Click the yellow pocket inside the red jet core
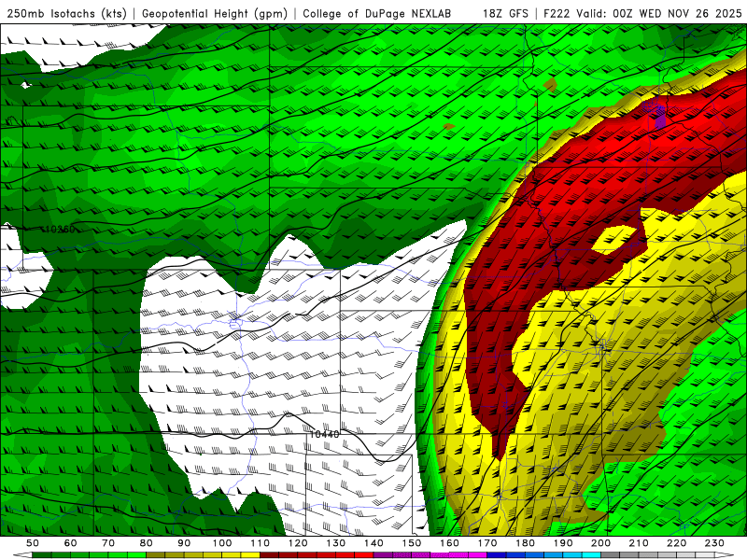 pyautogui.click(x=614, y=240)
